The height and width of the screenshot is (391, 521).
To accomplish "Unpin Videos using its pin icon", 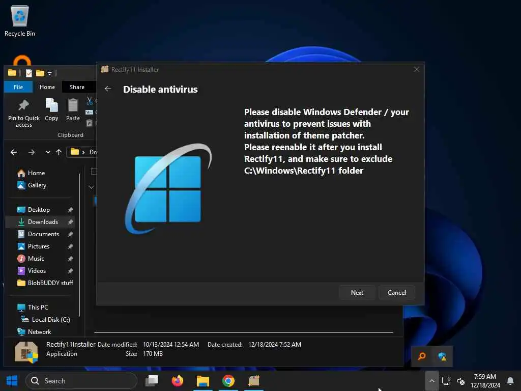I will click(70, 271).
